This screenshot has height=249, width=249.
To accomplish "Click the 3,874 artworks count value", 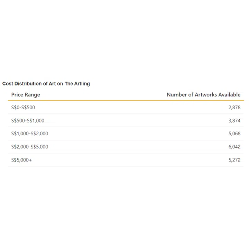I will point(234,121).
